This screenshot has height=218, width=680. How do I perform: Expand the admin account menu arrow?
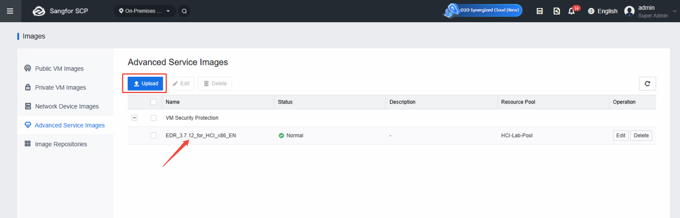674,11
